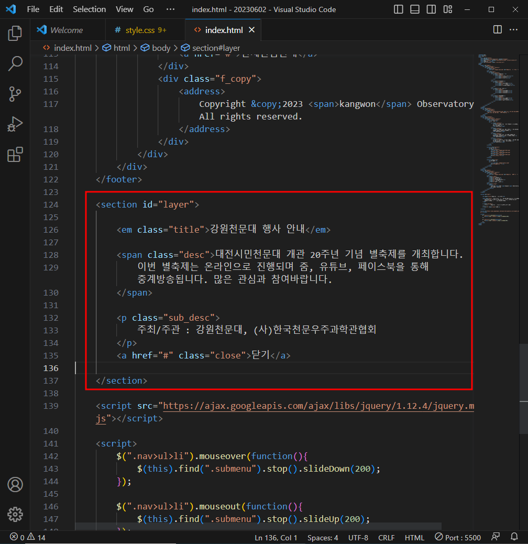The image size is (528, 544).
Task: Click Ln 136, Col 1 in status bar
Action: coord(276,537)
